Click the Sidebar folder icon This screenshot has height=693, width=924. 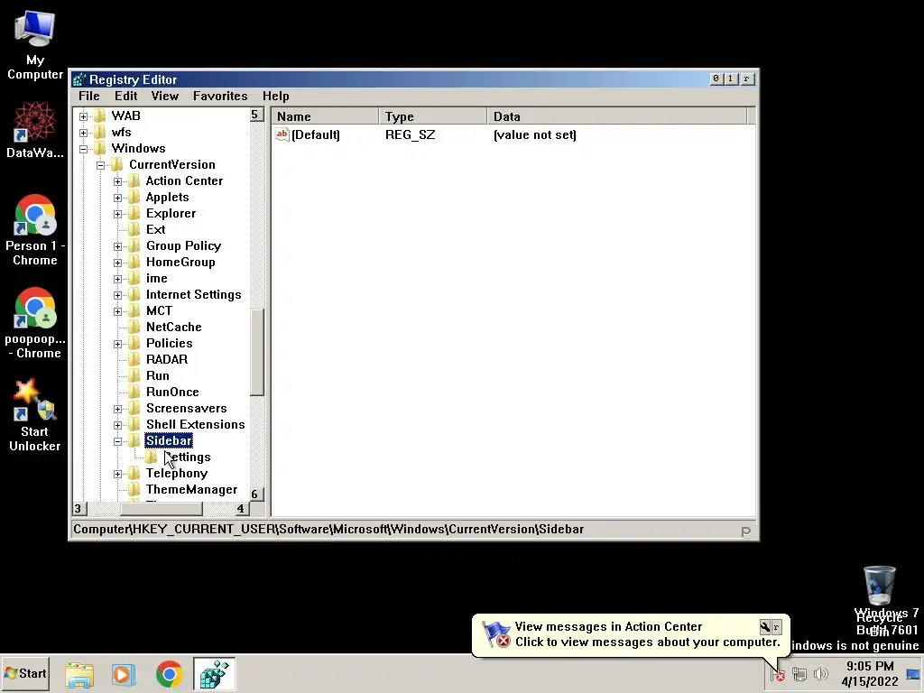[x=135, y=440]
